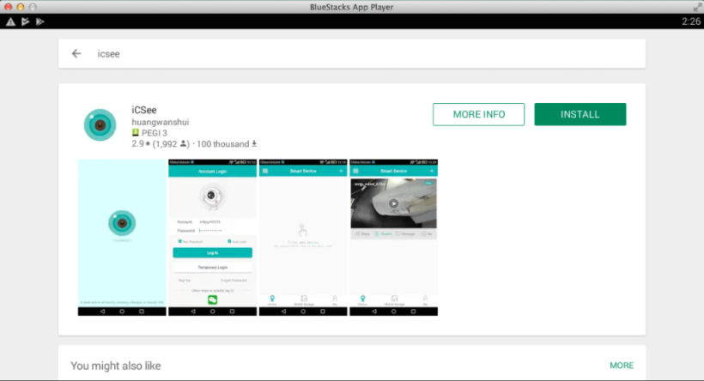Click the 2:26 clock in status bar
704x381 pixels.
pyautogui.click(x=691, y=21)
